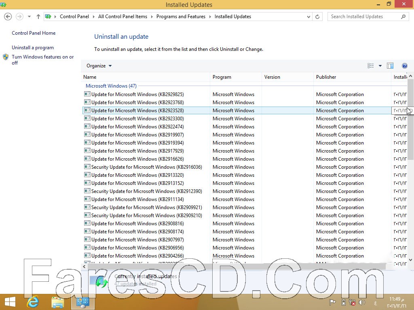
Task: Expand chevron after Control Panel breadcrumb
Action: (x=93, y=17)
